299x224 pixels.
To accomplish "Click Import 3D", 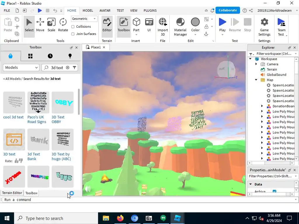I will tap(163, 27).
